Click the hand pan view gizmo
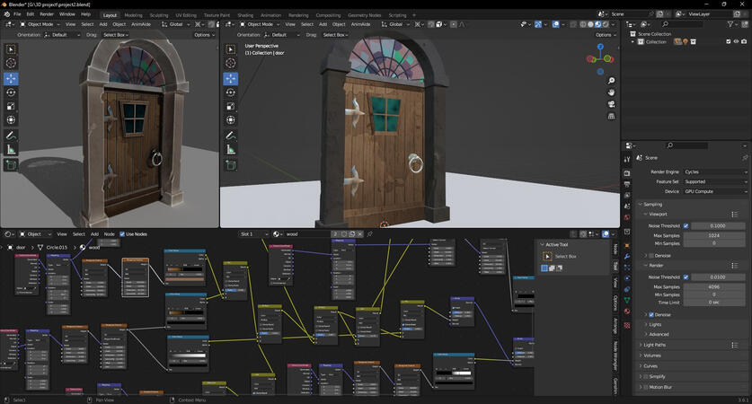Image resolution: width=752 pixels, height=404 pixels. pyautogui.click(x=611, y=92)
